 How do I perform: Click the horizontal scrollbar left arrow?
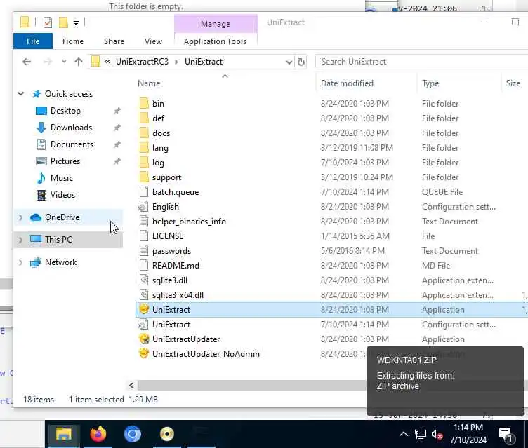pyautogui.click(x=131, y=385)
